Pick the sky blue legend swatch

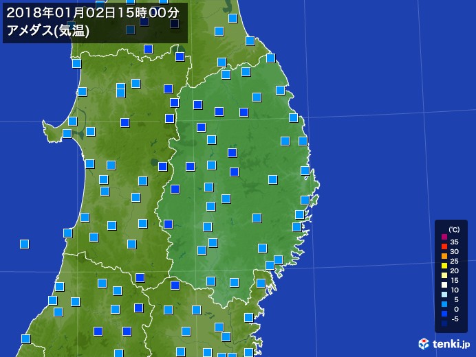[x=444, y=304]
